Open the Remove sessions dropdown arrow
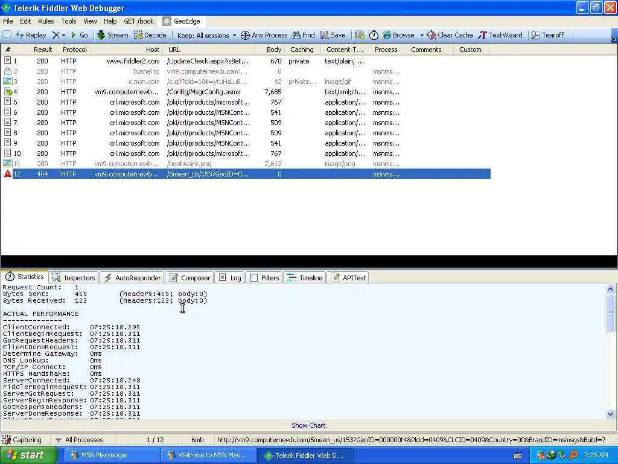 point(63,35)
